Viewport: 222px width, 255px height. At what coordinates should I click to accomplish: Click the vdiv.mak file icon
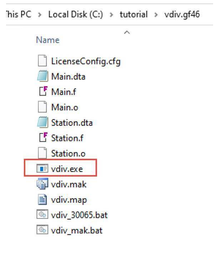(43, 184)
